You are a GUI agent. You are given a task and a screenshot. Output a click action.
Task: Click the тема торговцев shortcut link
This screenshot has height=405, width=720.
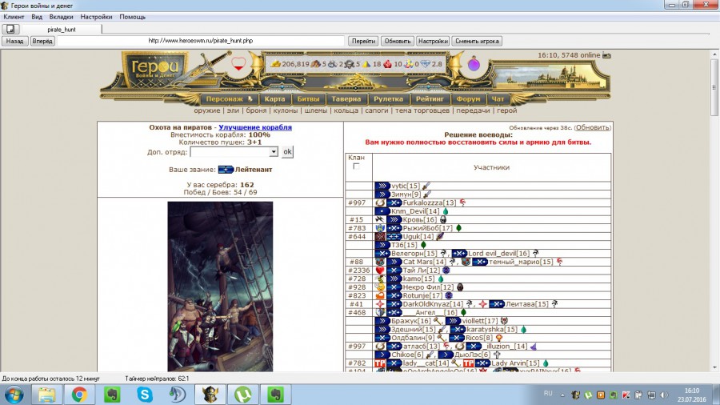pos(422,110)
